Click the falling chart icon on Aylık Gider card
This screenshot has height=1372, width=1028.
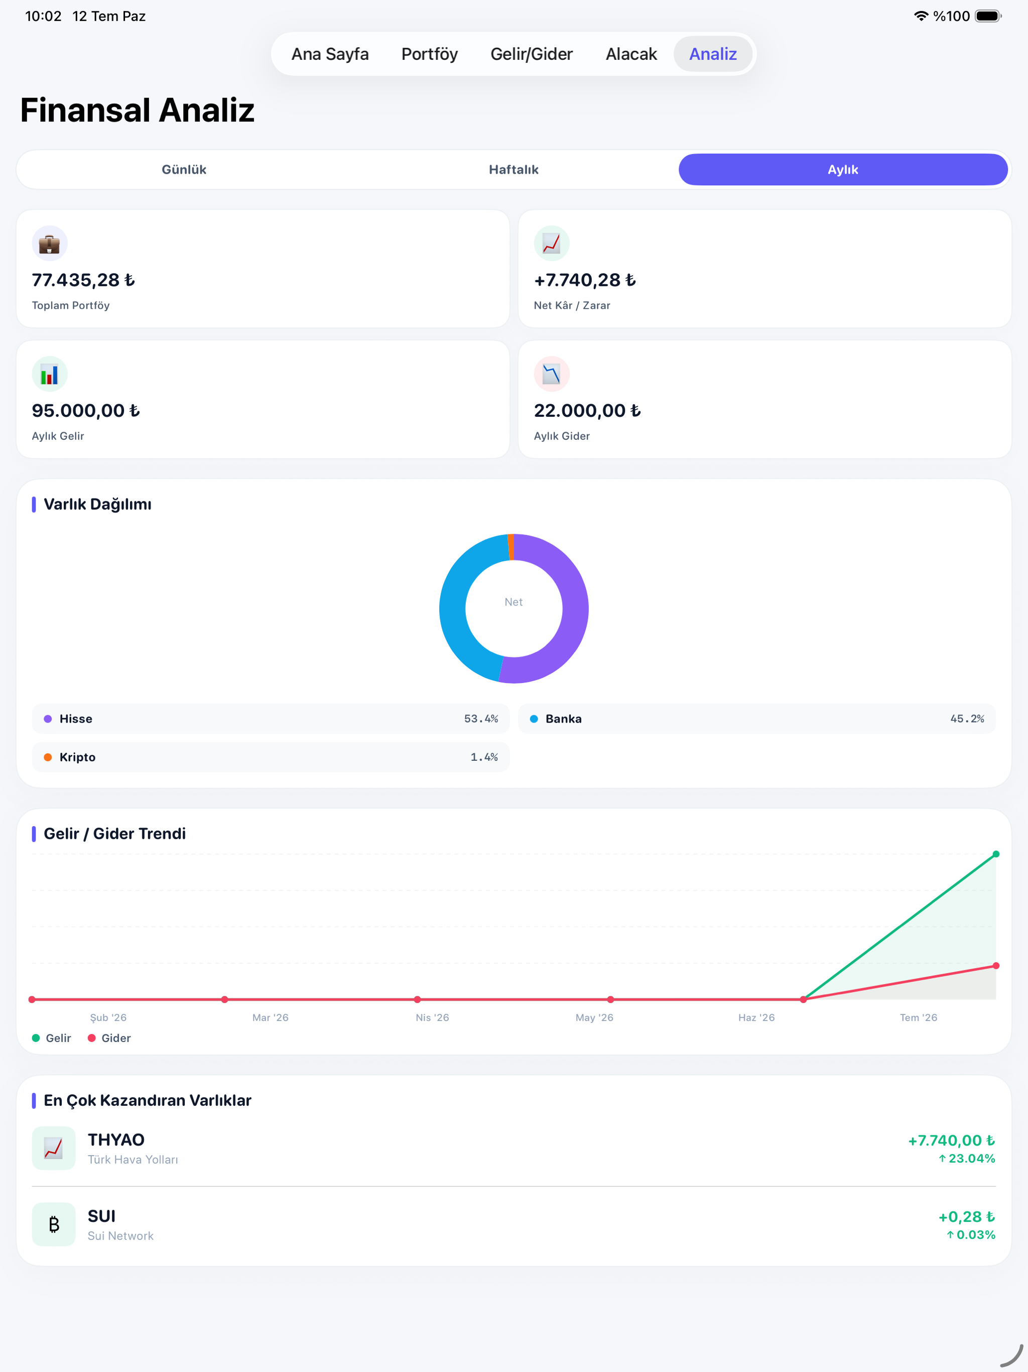551,374
